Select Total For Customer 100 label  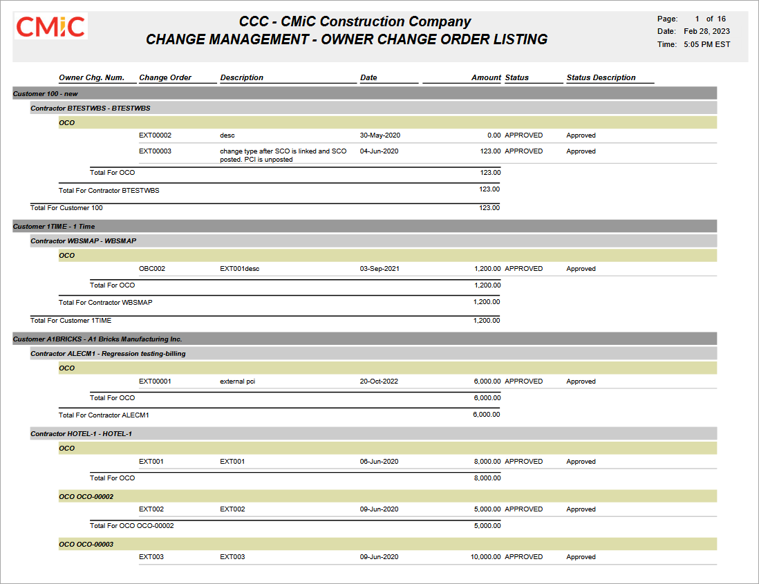66,207
